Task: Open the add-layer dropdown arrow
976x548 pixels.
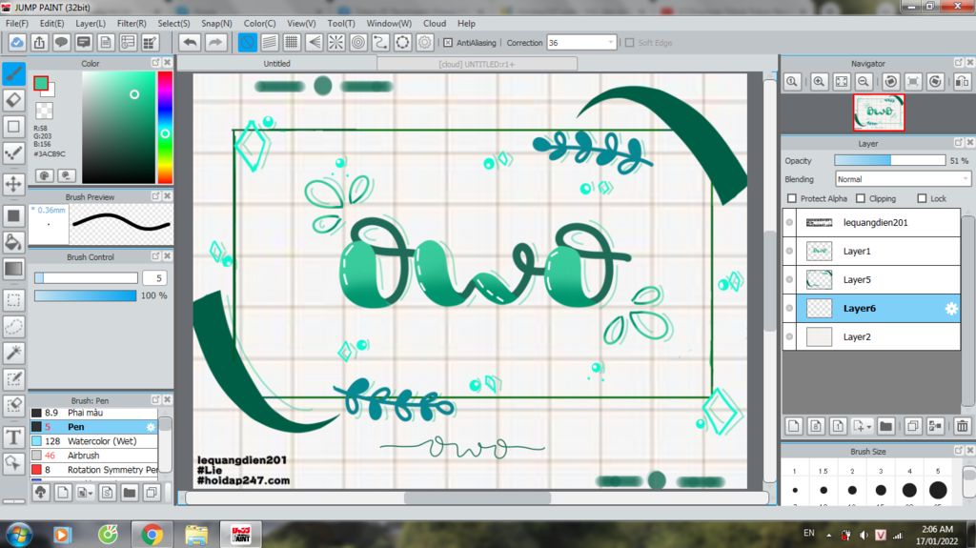Action: pos(869,427)
